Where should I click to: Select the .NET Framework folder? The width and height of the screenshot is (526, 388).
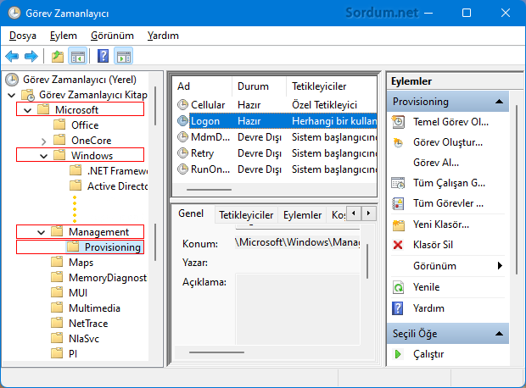click(117, 171)
